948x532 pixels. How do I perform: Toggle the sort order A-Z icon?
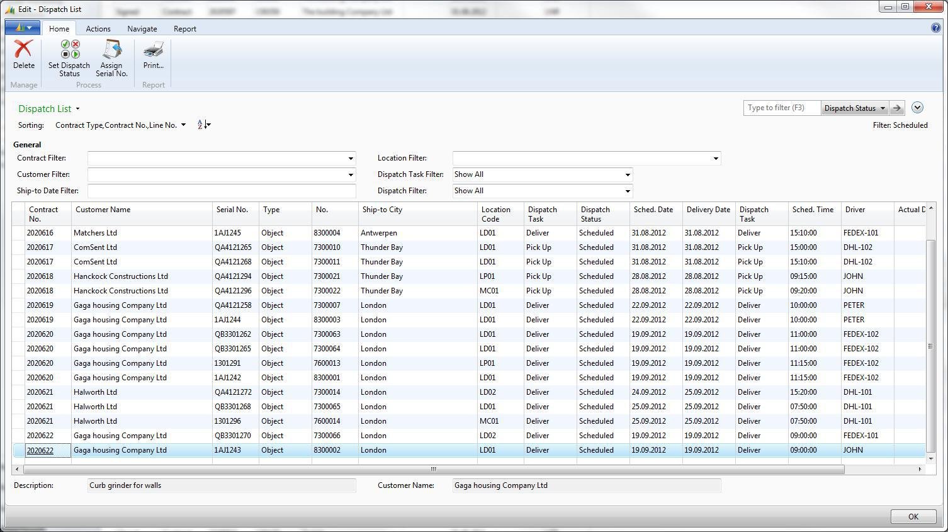(x=203, y=125)
